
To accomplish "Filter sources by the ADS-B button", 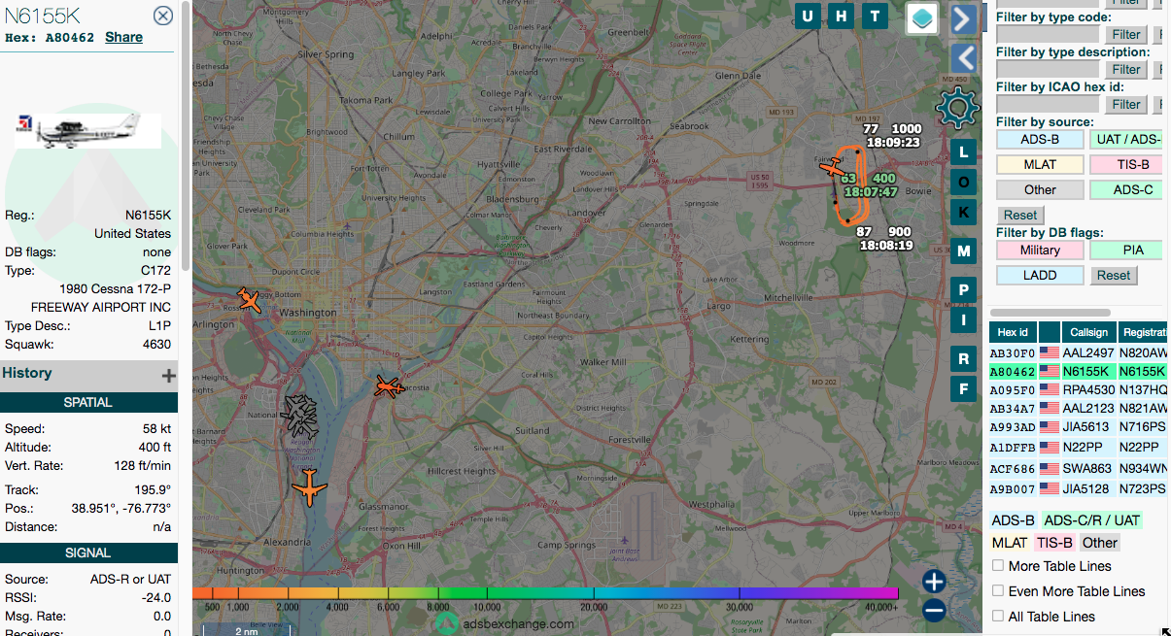I will point(1040,139).
